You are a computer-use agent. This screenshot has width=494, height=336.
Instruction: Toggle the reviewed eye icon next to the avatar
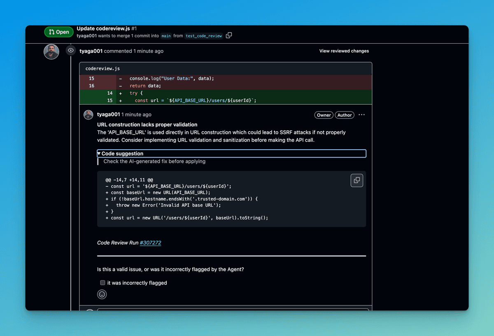[70, 50]
